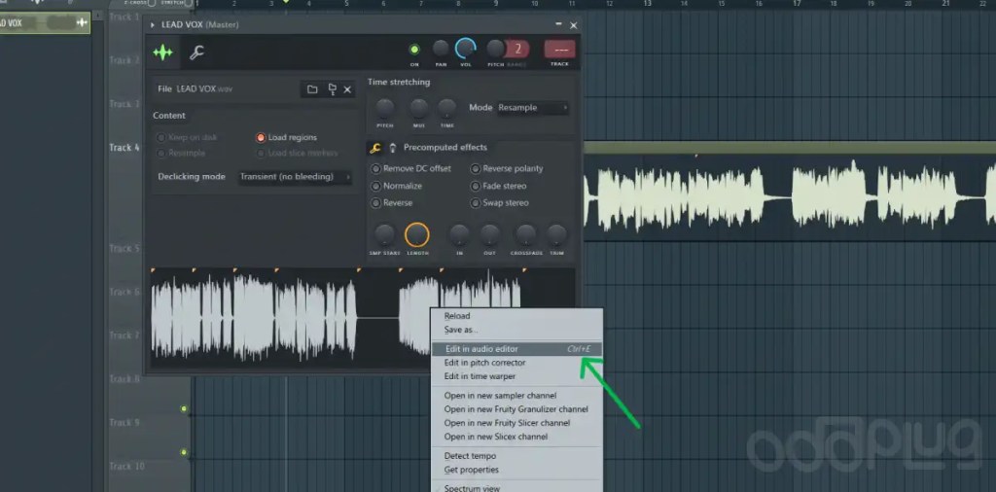The image size is (996, 492).
Task: Turn the fade OUT knob
Action: click(x=490, y=235)
